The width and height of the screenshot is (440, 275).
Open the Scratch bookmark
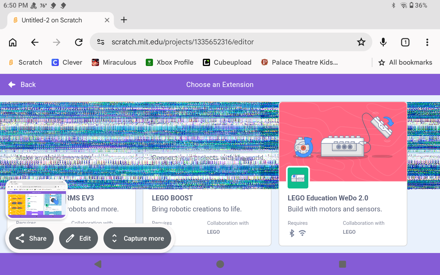[x=25, y=62]
